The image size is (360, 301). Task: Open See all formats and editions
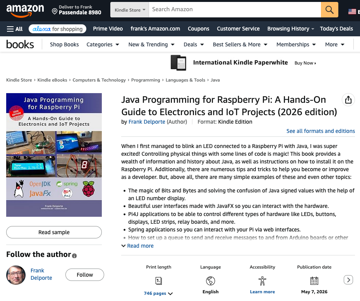point(321,131)
